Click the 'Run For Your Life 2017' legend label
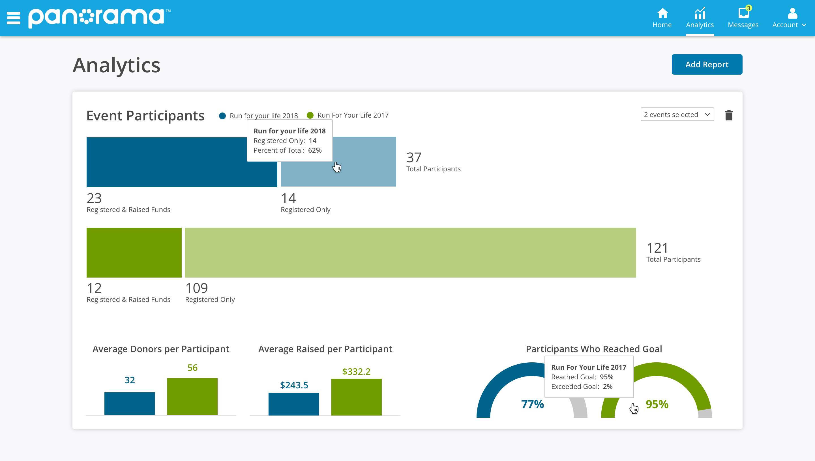Viewport: 815px width, 461px height. click(353, 115)
